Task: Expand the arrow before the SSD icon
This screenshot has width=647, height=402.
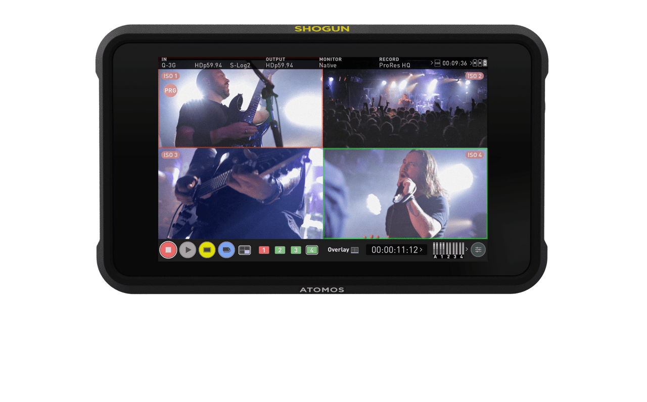Action: tap(432, 63)
